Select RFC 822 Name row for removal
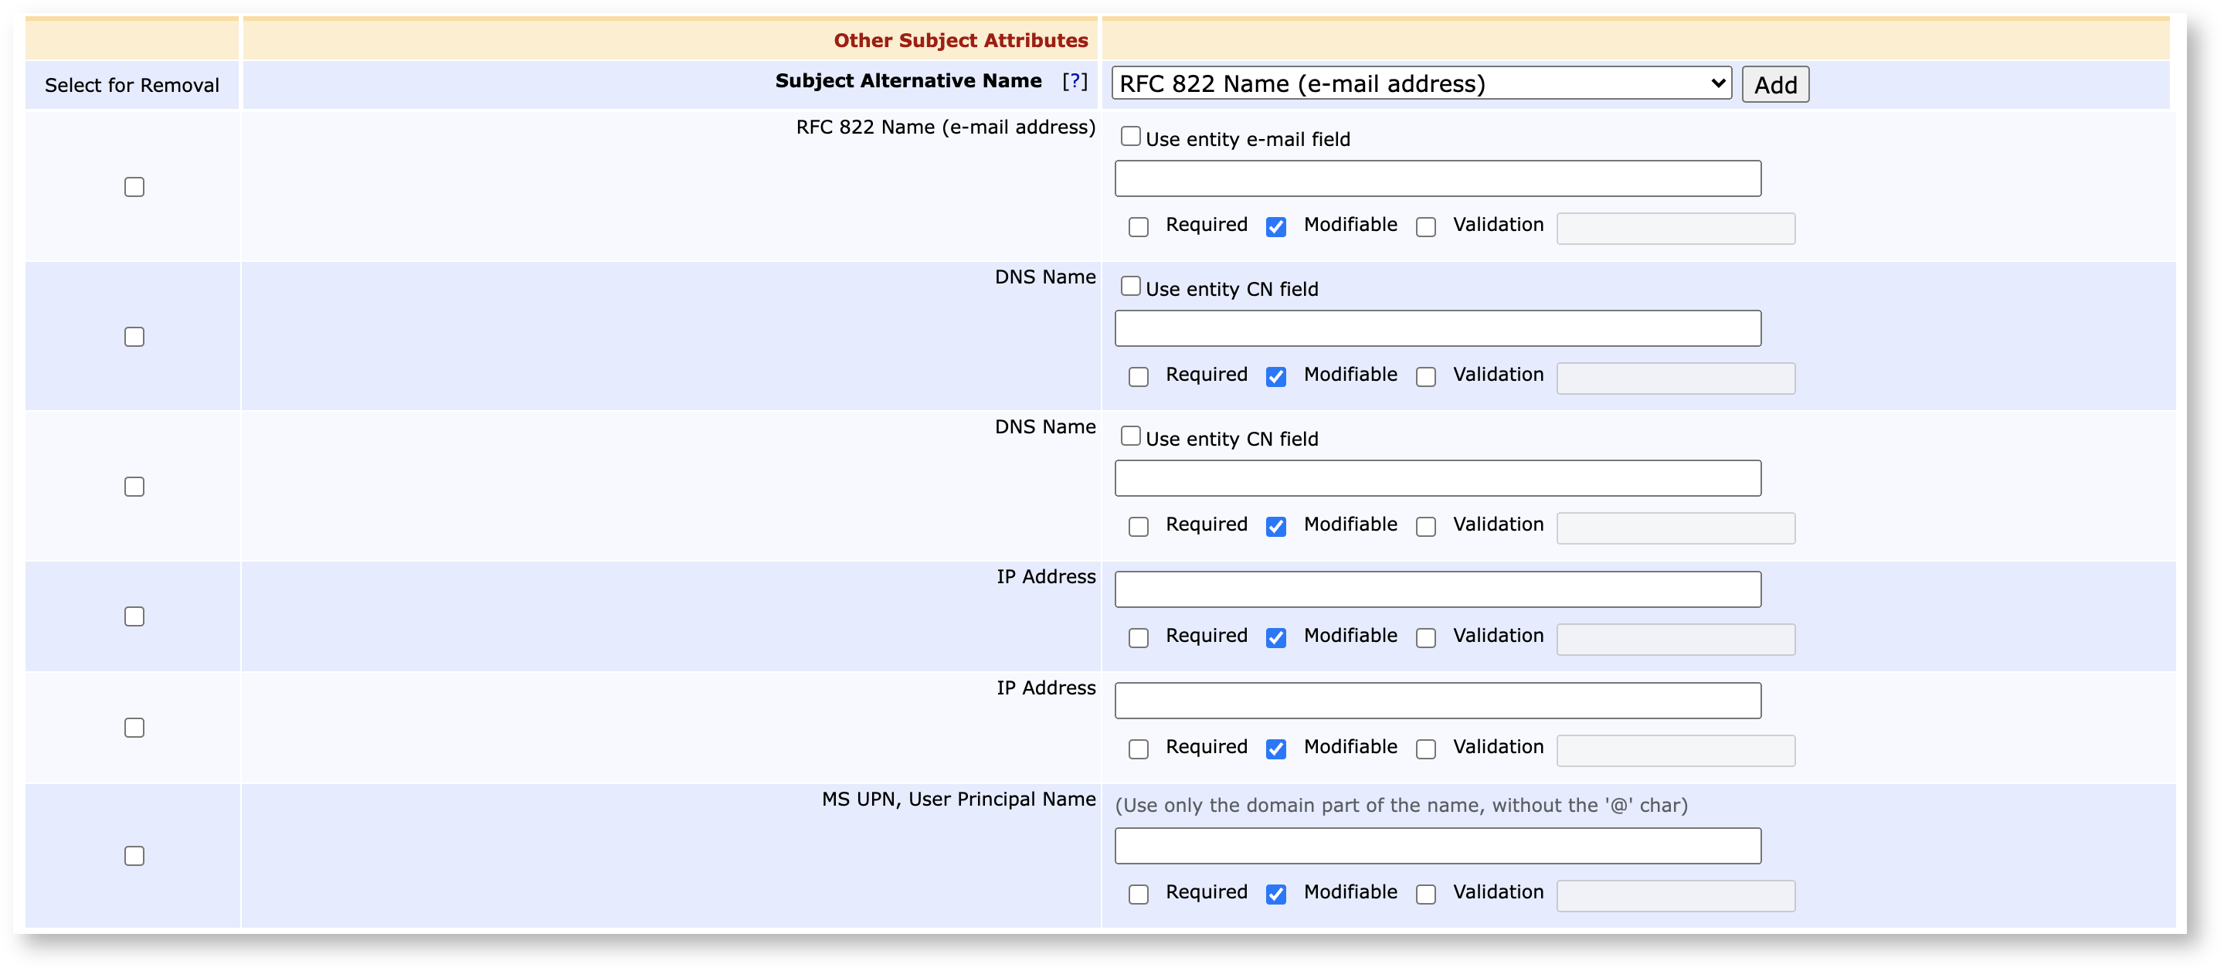2224x971 pixels. [x=134, y=187]
